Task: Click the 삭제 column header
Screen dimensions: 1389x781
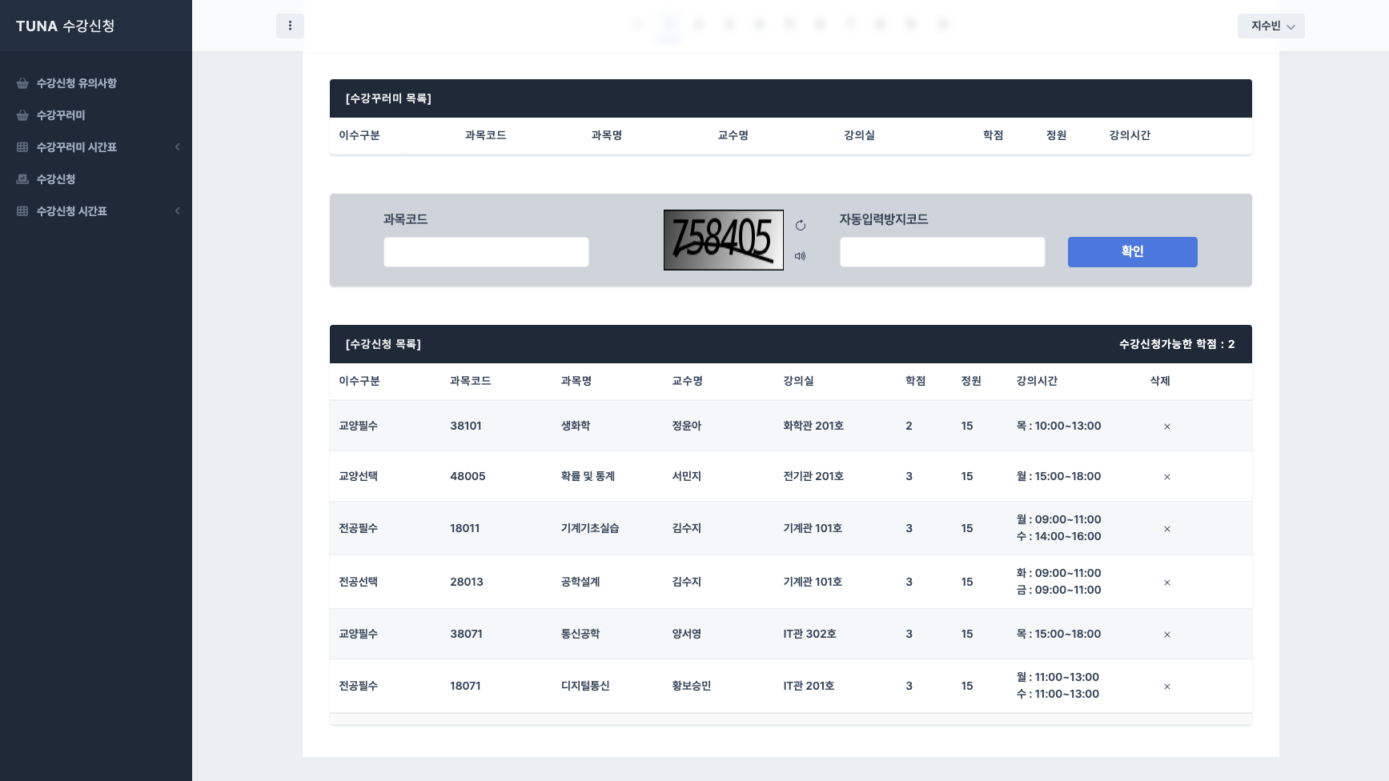Action: 1160,381
